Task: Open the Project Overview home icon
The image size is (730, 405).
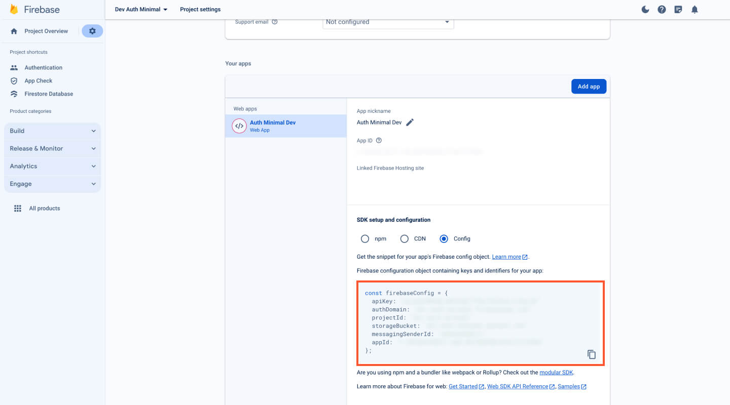Action: [14, 31]
